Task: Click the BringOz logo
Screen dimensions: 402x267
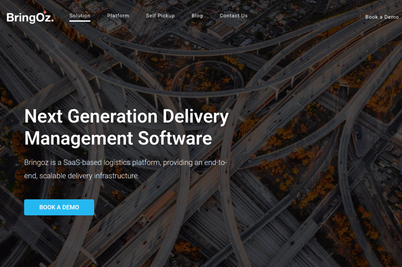Action: (x=30, y=17)
